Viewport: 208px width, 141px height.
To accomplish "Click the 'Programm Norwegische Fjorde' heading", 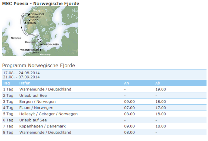I will [x=39, y=65].
